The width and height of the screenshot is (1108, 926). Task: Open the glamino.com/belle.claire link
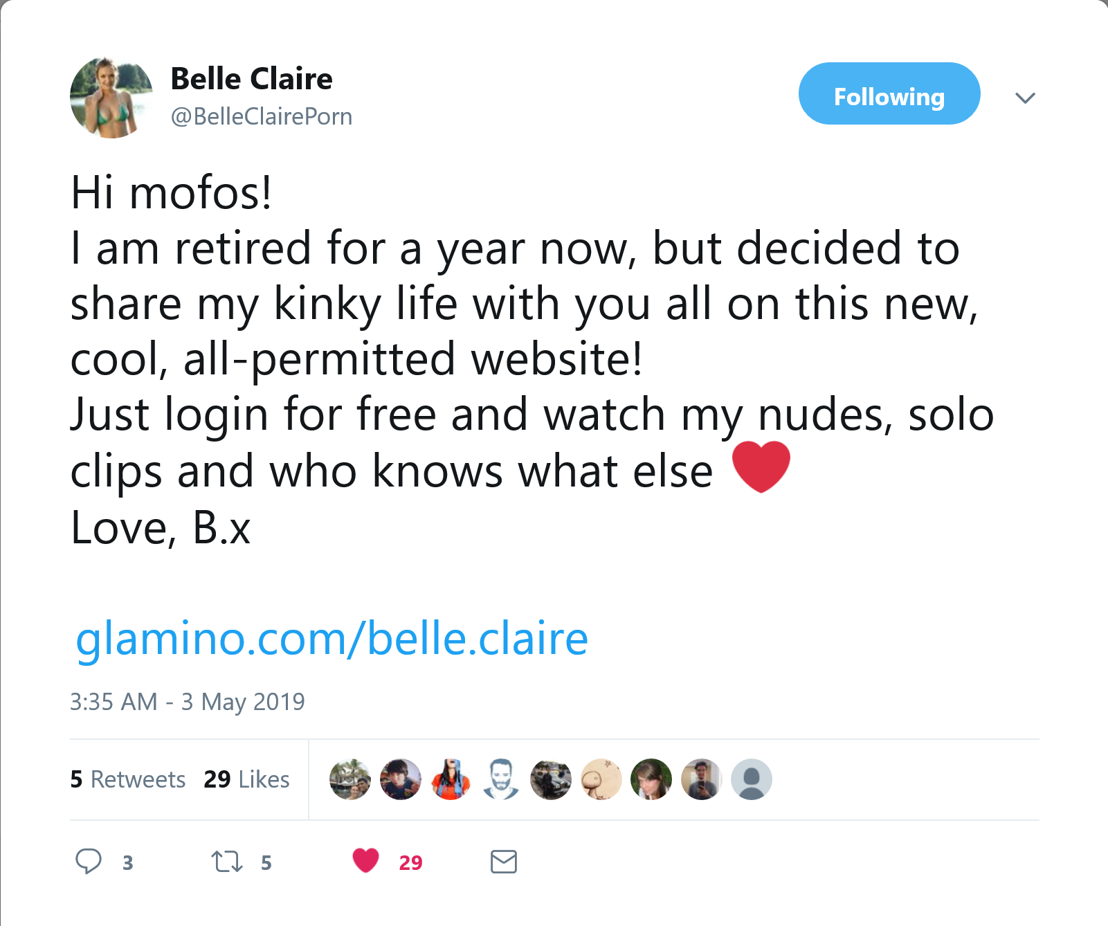(332, 638)
